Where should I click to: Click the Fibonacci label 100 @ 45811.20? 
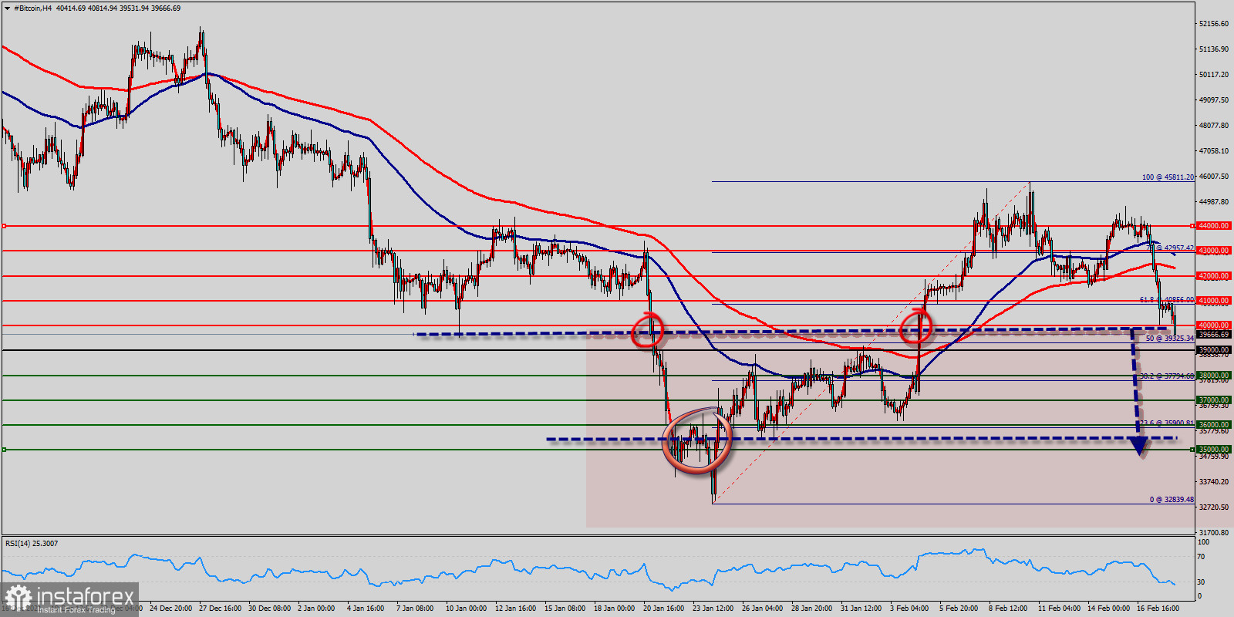point(1168,177)
